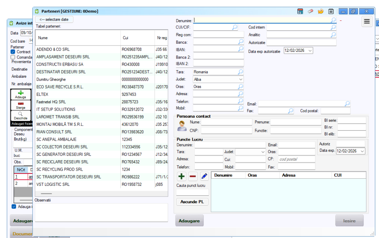This screenshot has height=238, width=379.
Task: Search Adresa magnifier icon
Action: [x=241, y=94]
